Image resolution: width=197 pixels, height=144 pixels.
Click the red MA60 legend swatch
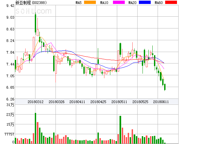click(171, 2)
